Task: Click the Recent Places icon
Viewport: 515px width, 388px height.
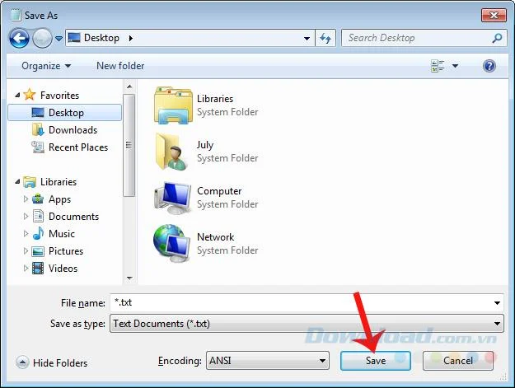Action: 38,147
